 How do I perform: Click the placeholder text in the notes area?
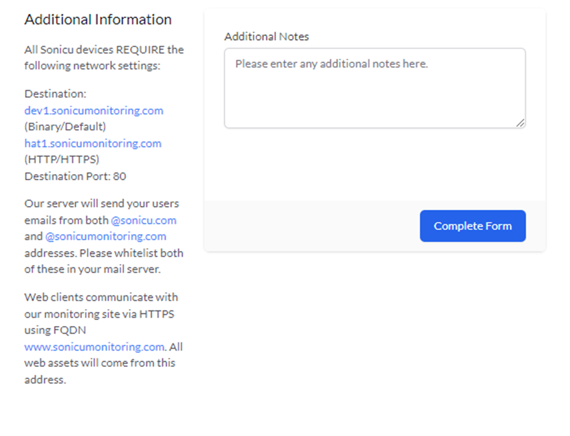(332, 63)
